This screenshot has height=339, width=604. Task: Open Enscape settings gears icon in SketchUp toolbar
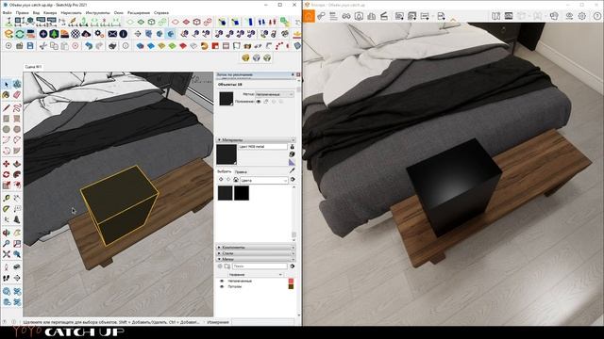tap(98, 34)
